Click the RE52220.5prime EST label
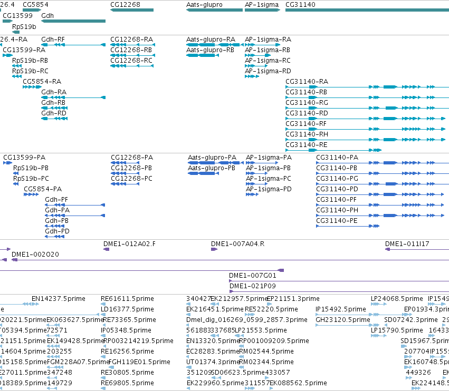The width and height of the screenshot is (449, 391). pos(272,309)
